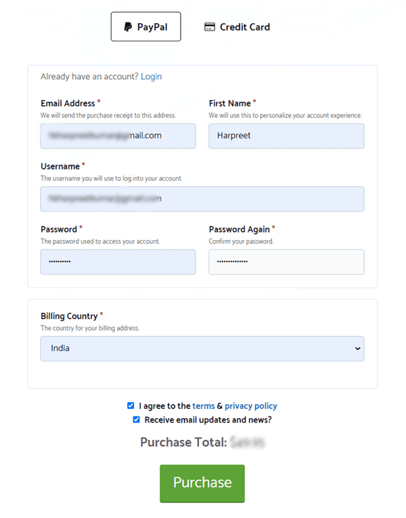Click the PayPal logo icon
The image size is (406, 518).
tap(128, 26)
